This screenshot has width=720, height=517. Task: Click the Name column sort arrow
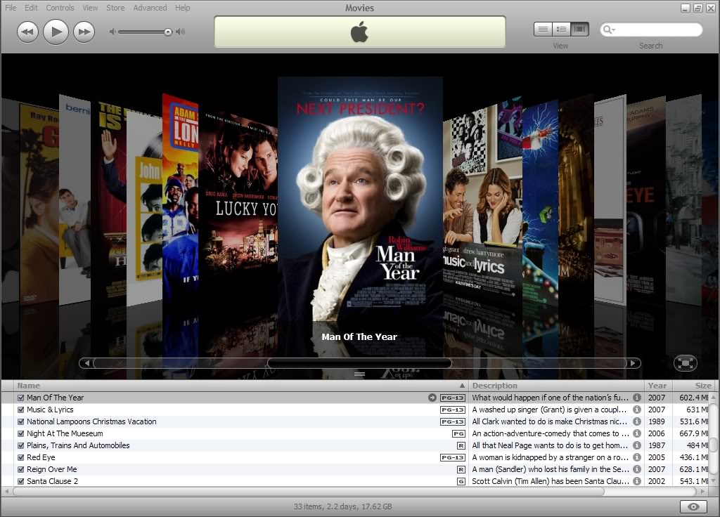[462, 386]
